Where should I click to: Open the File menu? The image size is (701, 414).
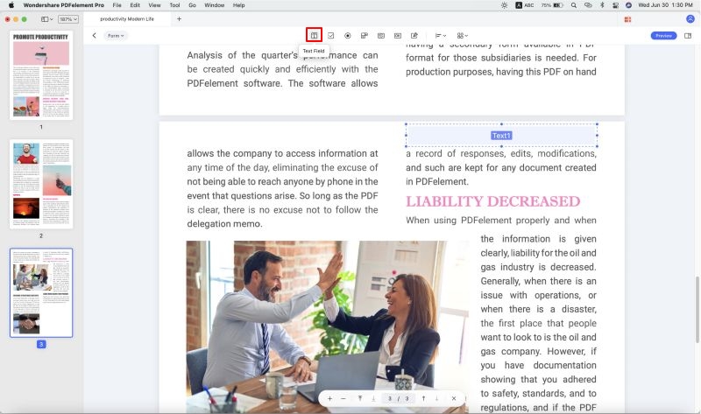117,5
